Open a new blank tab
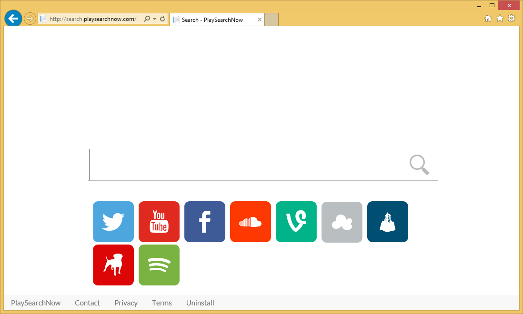This screenshot has width=523, height=314. [272, 20]
